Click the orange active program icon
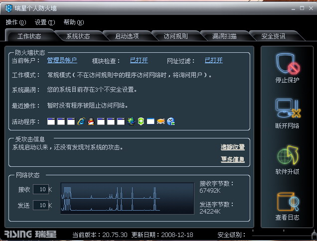Screen dimensions: 317x241 (160, 121)
